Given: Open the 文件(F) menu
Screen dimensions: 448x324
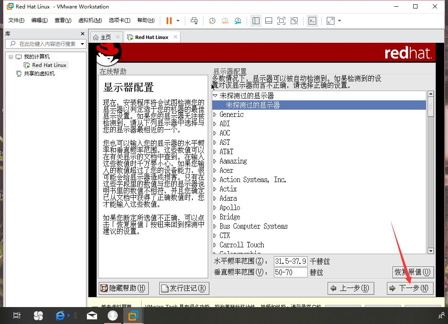Looking at the screenshot, I should (16, 20).
